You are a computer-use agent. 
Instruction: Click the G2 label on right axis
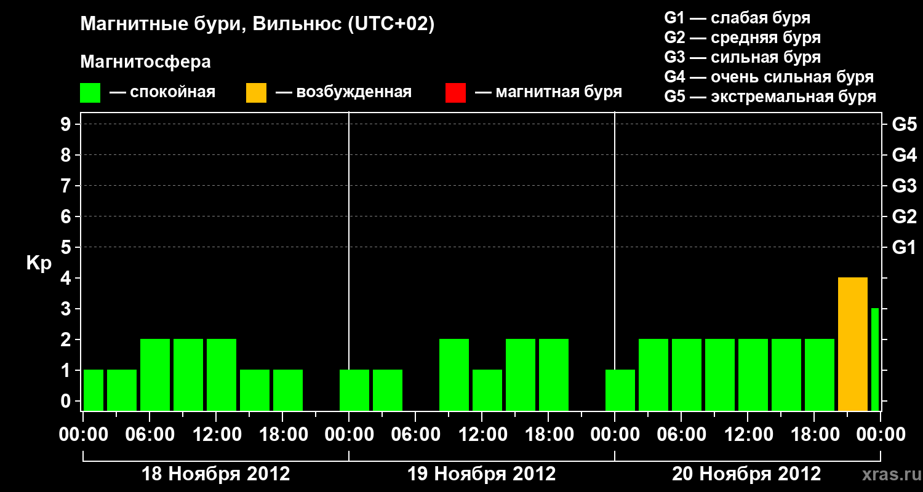tap(904, 216)
